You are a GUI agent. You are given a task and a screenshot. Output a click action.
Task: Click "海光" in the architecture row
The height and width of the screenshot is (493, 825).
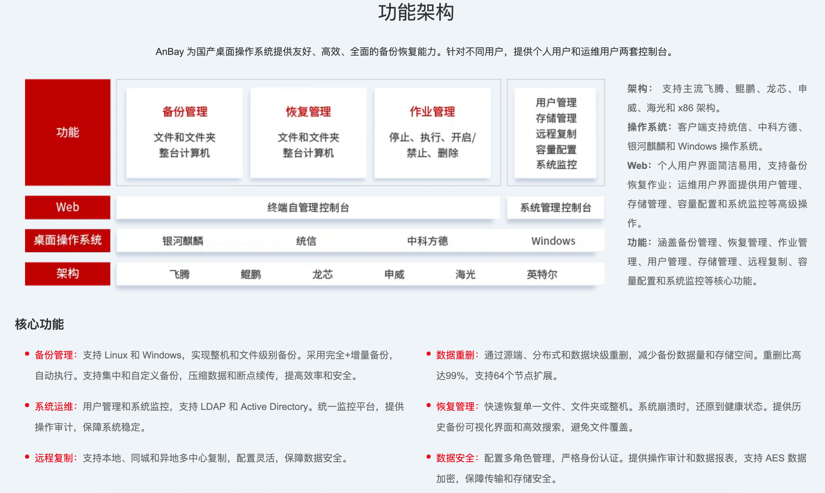click(465, 274)
